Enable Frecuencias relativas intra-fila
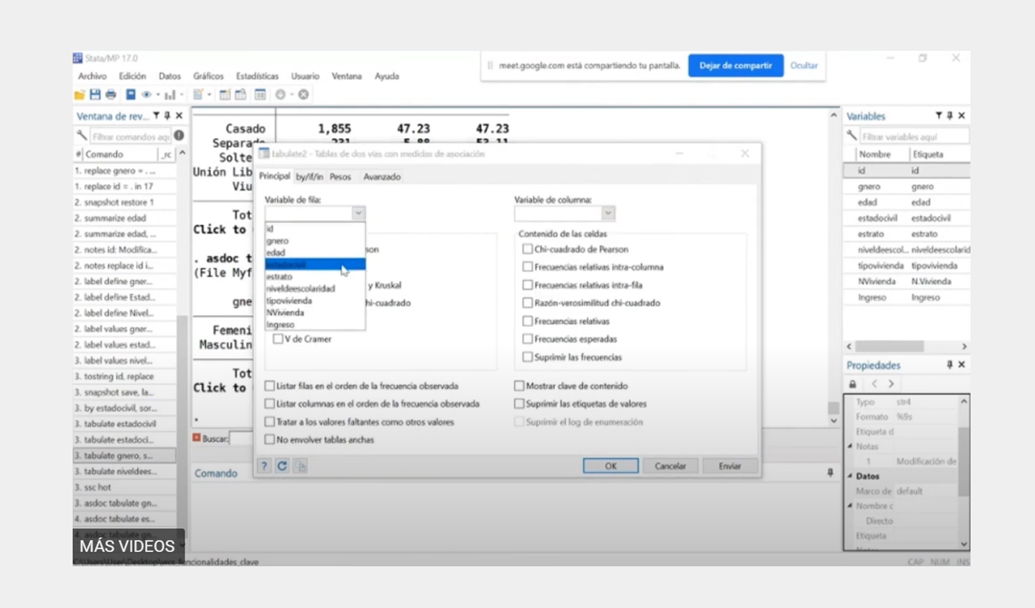1035x608 pixels. pos(527,285)
